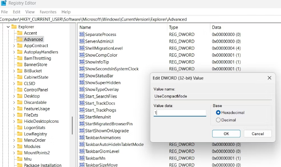This screenshot has height=167, width=281.
Task: Click the Advanced folder icon
Action: pos(19,39)
